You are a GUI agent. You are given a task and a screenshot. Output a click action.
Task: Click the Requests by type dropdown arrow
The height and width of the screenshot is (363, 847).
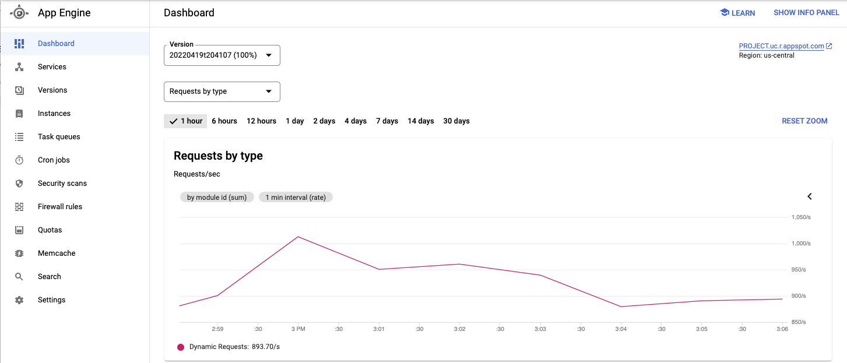pyautogui.click(x=269, y=91)
